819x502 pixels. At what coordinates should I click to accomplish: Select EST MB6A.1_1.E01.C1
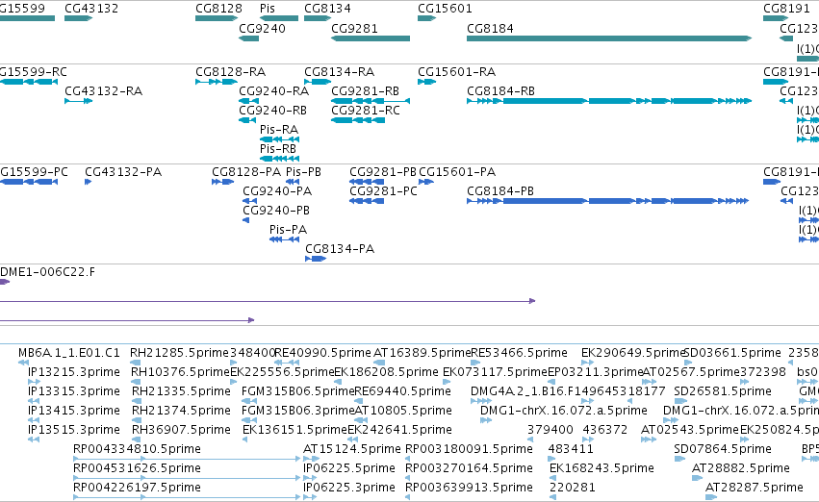pos(69,353)
